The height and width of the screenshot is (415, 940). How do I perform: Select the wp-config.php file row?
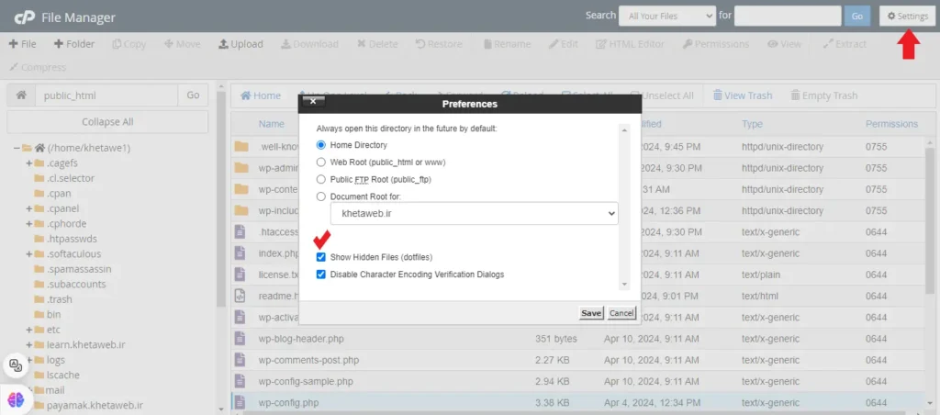580,402
